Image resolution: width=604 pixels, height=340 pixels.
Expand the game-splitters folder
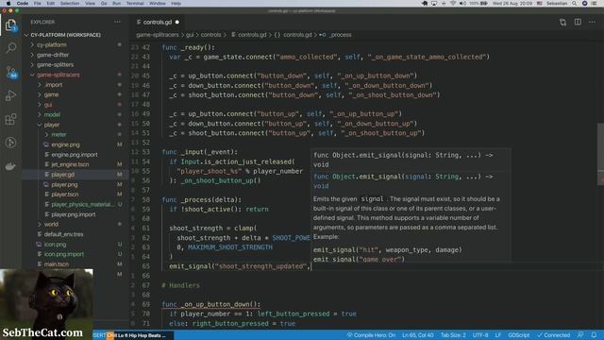coord(55,65)
